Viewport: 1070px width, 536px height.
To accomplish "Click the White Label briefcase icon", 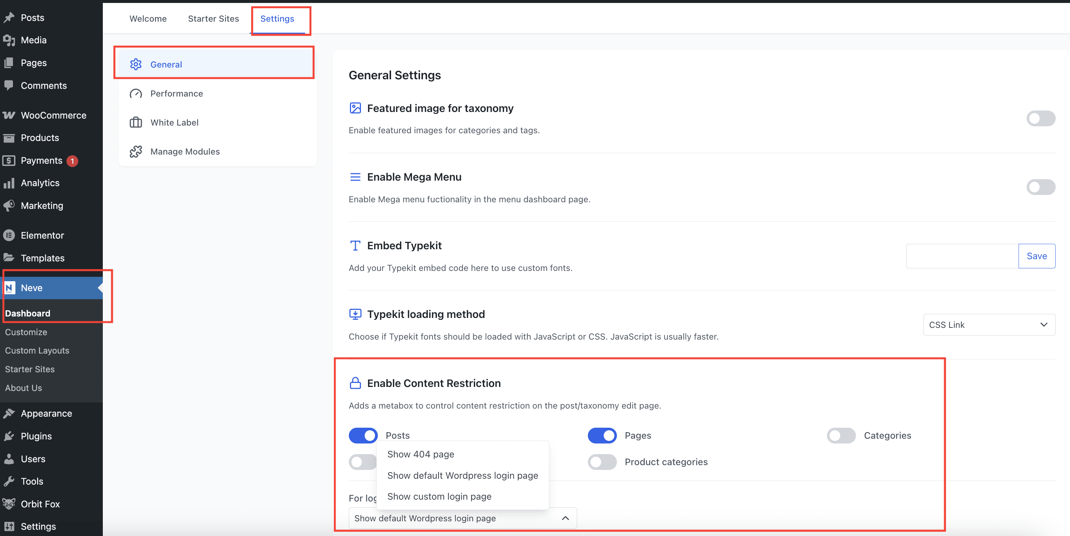I will tap(135, 123).
